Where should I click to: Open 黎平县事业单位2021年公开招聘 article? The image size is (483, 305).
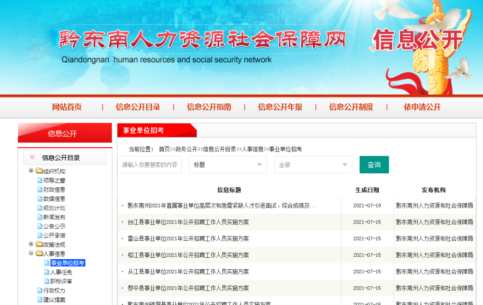pos(188,289)
